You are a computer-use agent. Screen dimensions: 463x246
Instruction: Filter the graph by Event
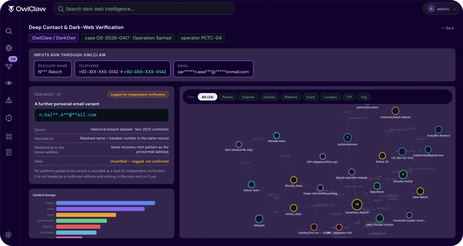pos(311,97)
